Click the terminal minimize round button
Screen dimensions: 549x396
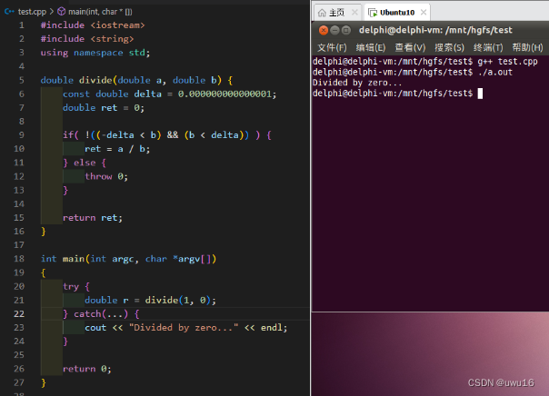(x=334, y=30)
